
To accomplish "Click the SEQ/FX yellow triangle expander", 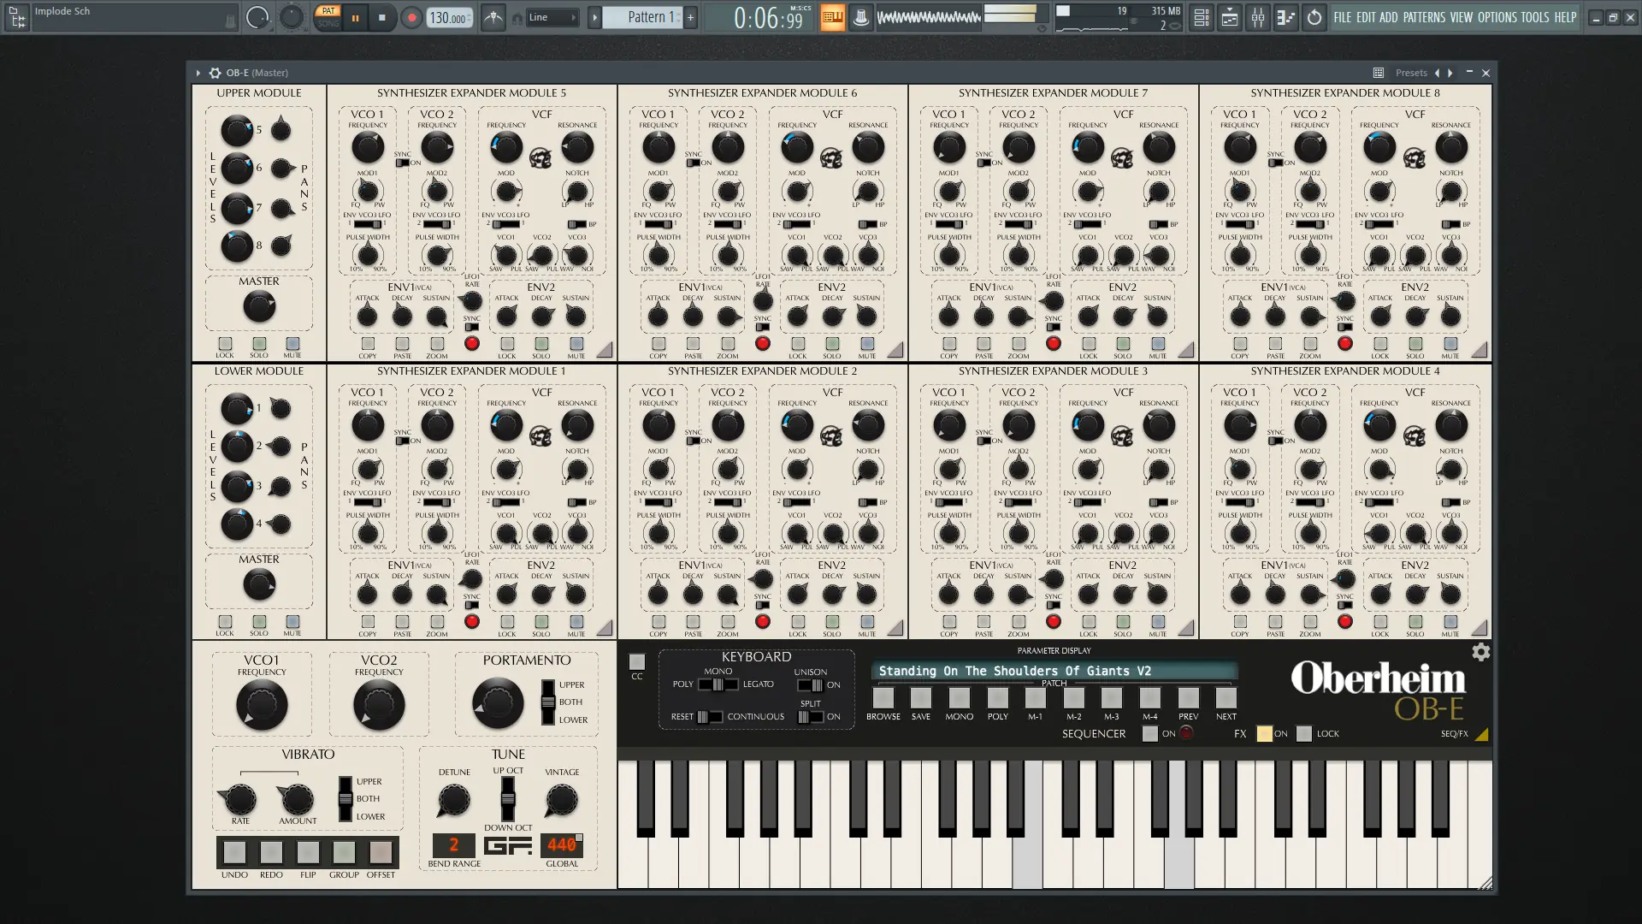I will (x=1481, y=734).
